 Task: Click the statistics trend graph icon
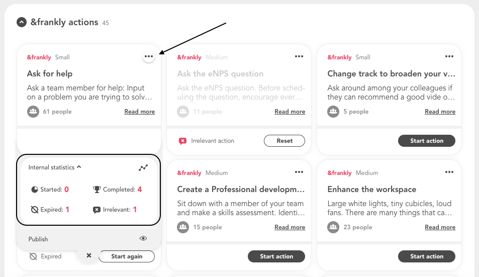coord(143,167)
